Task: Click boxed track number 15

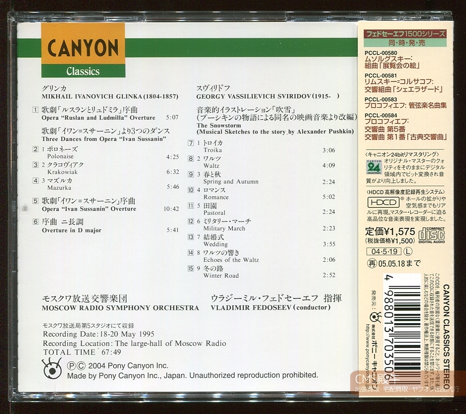Action: coord(191,268)
